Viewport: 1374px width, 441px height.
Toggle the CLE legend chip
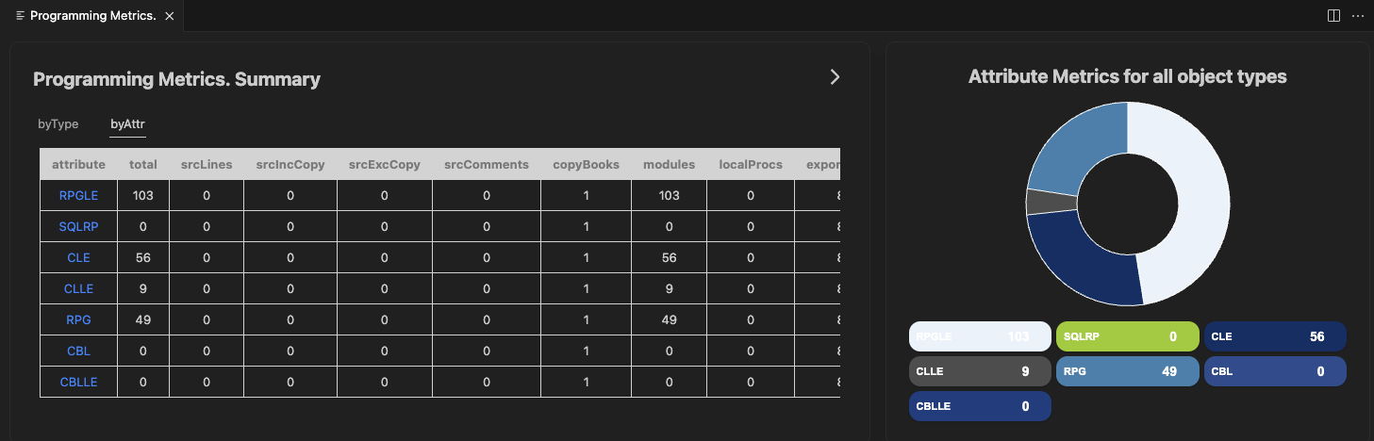click(1275, 336)
